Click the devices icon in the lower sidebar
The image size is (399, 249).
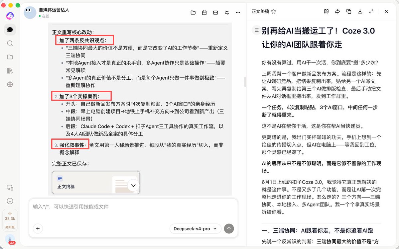10,188
